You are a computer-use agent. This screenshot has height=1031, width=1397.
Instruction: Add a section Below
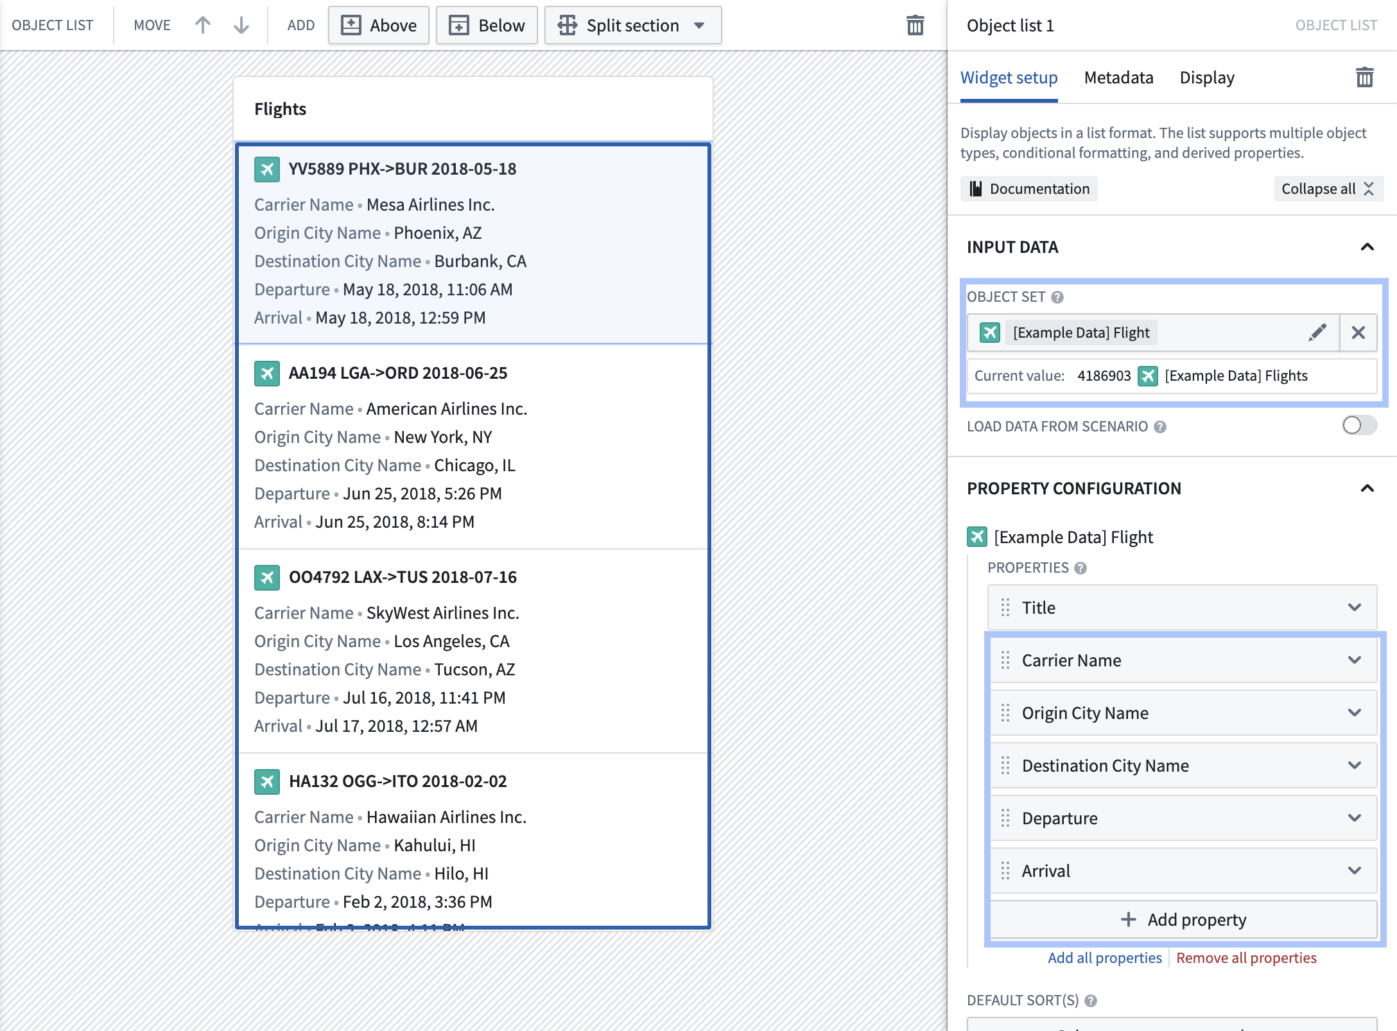click(x=487, y=25)
